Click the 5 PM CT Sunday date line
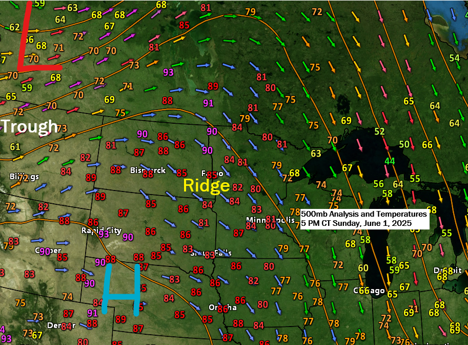468x345 pixels. click(x=356, y=223)
